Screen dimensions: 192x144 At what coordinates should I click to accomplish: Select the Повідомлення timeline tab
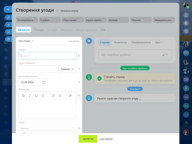[x=141, y=42]
